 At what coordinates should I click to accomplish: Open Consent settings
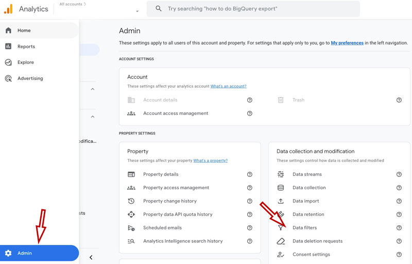point(311,255)
